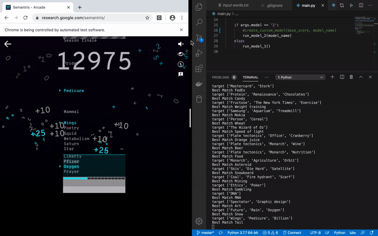Open the Docker view in the activity bar
The width and height of the screenshot is (378, 236).
click(199, 84)
